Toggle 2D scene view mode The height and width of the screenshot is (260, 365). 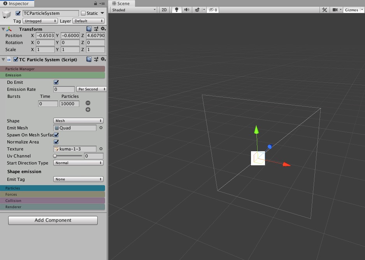164,10
